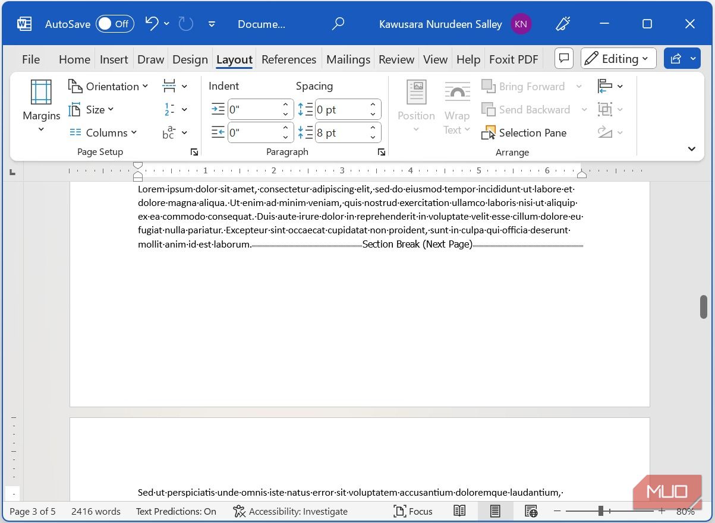Open the Comments pane icon
The image size is (715, 523).
coord(564,58)
